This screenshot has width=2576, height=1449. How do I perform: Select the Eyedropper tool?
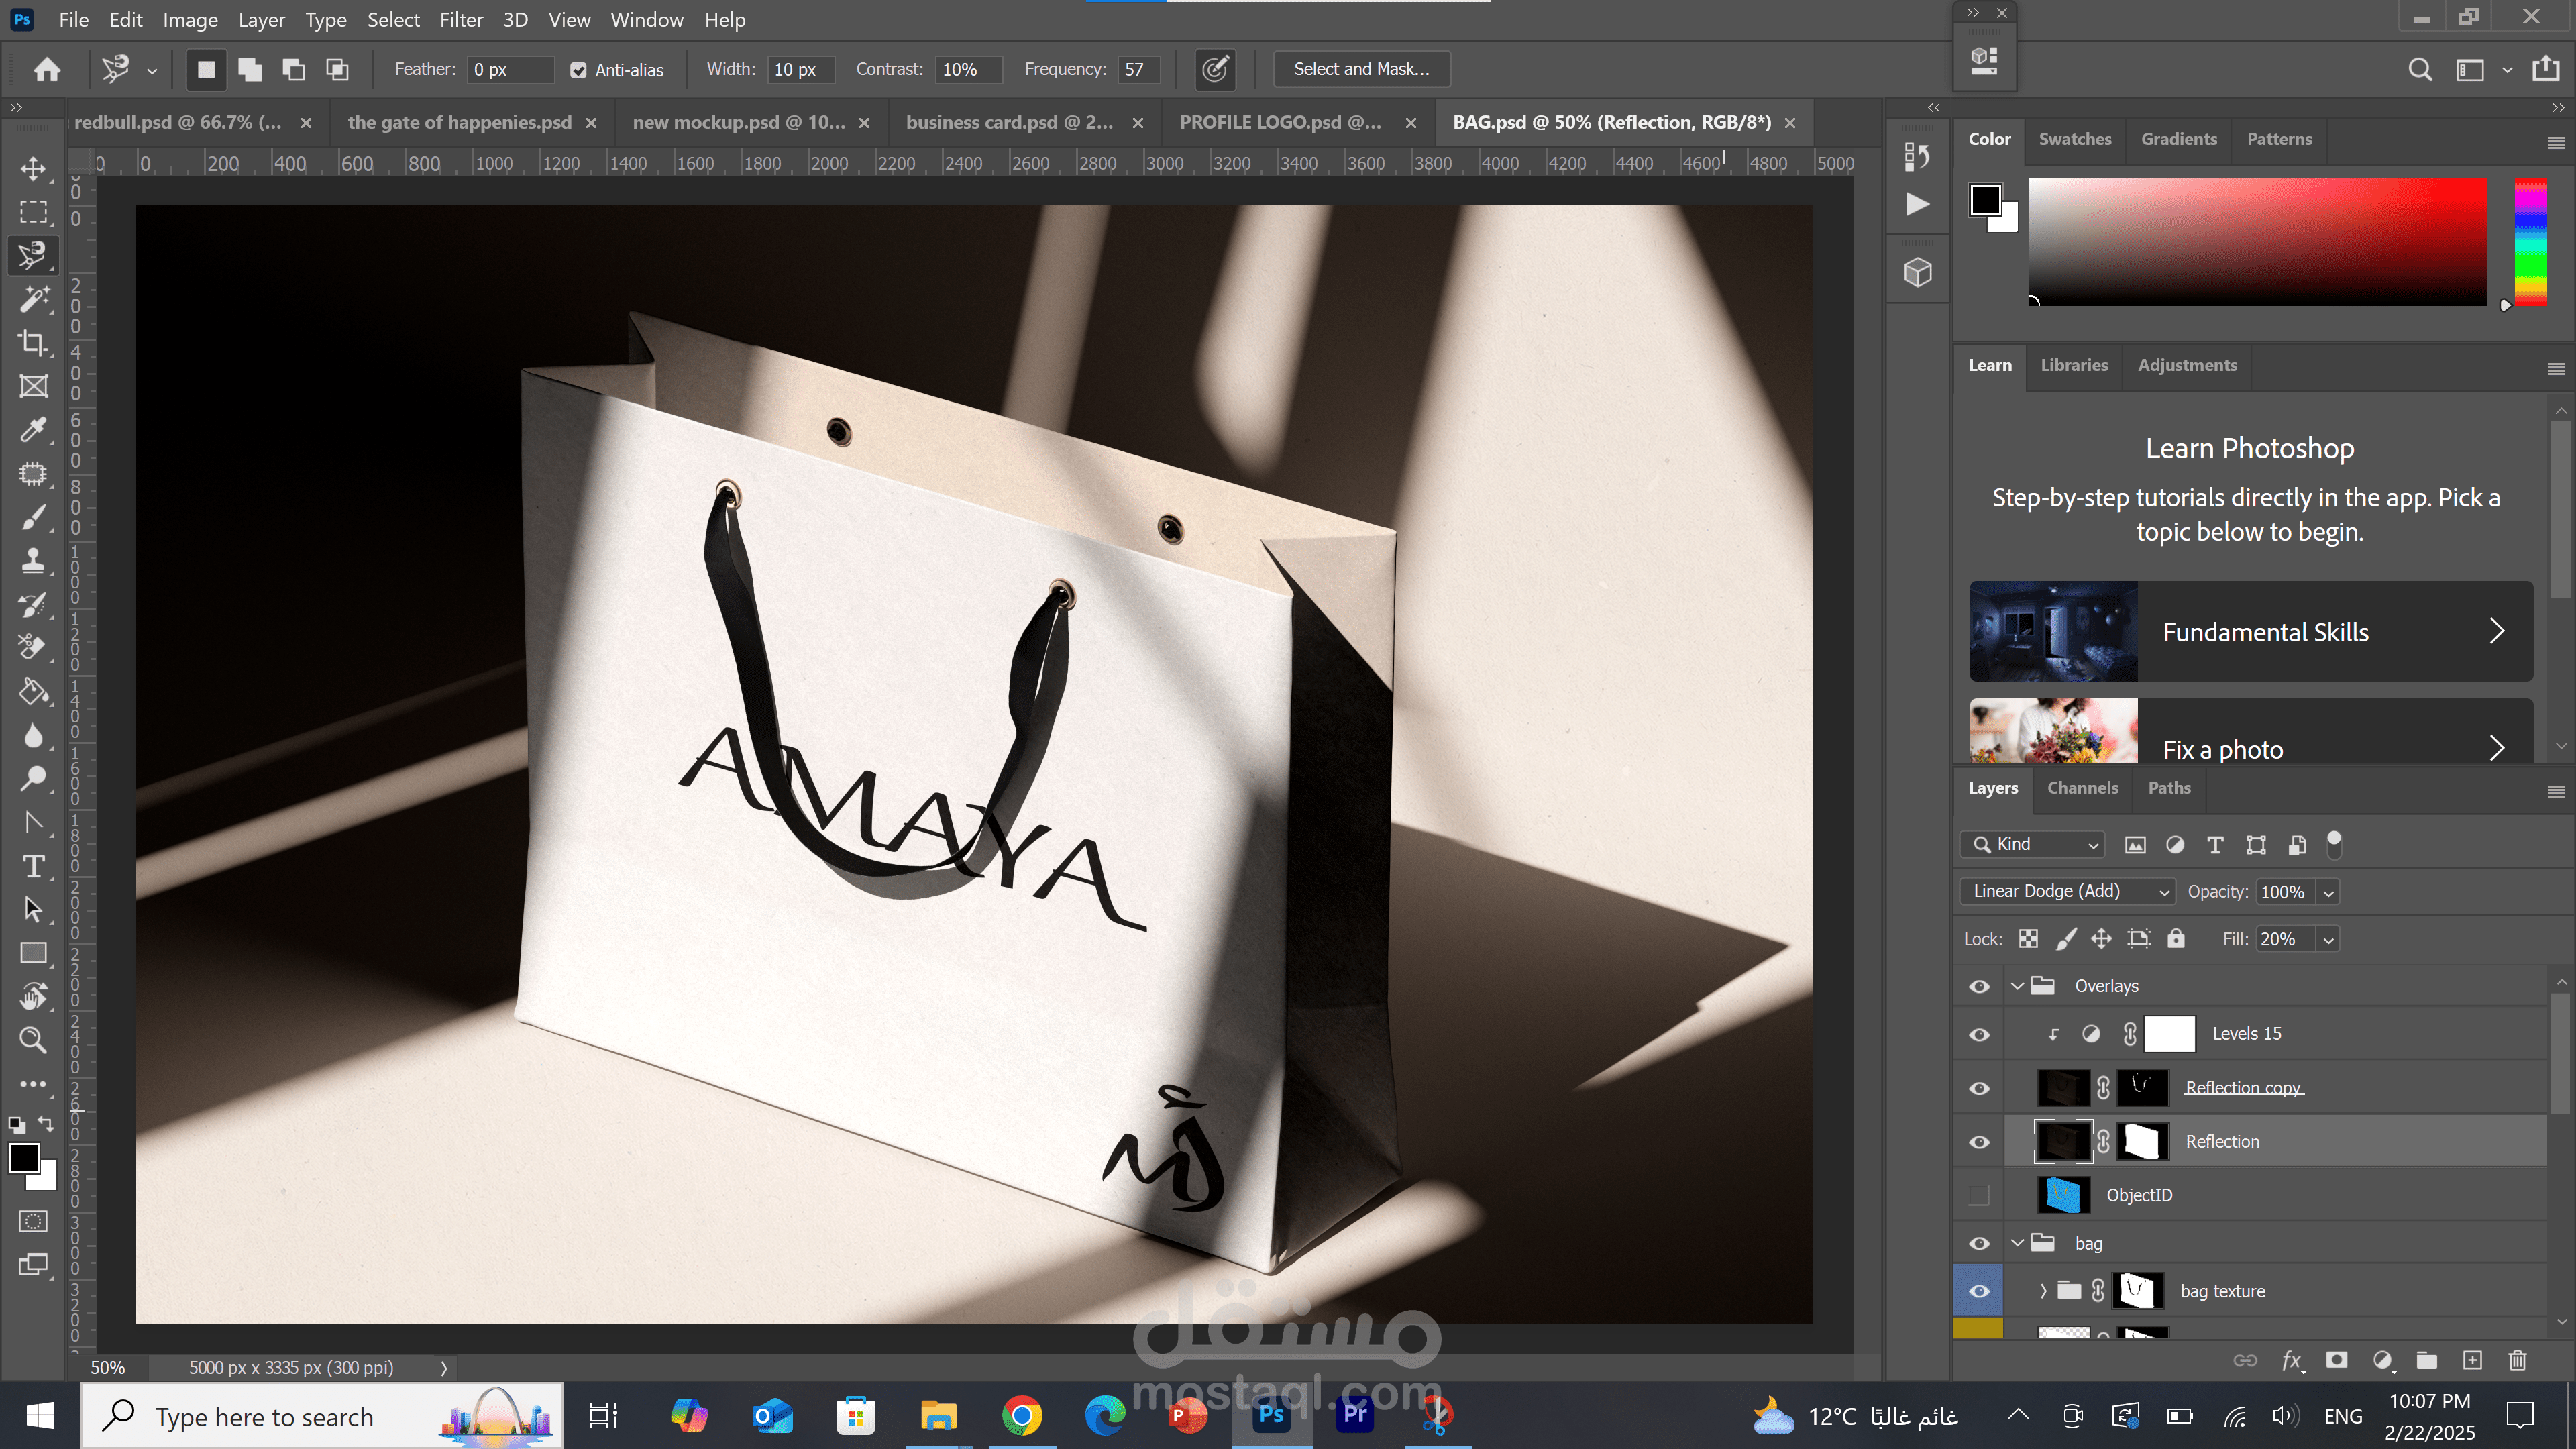pos(33,430)
